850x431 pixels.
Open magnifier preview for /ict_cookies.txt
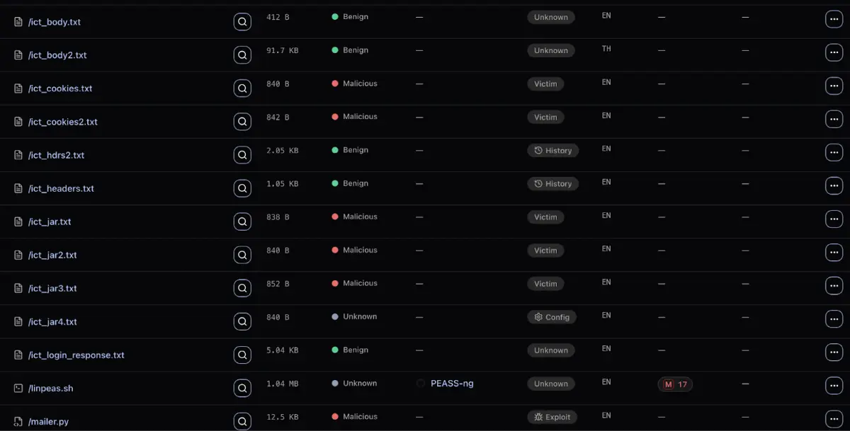242,88
